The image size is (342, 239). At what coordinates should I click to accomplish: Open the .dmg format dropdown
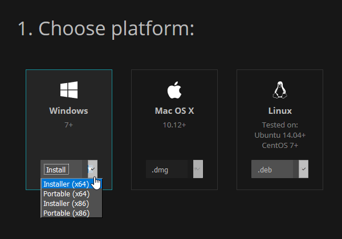click(174, 169)
